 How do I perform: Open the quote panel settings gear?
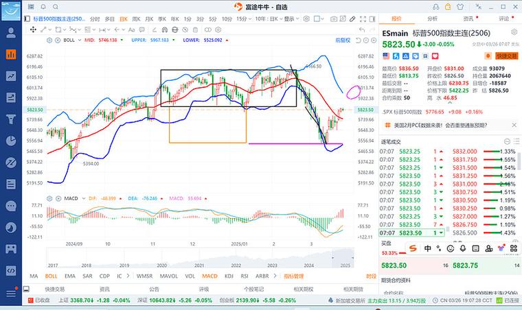coord(514,32)
